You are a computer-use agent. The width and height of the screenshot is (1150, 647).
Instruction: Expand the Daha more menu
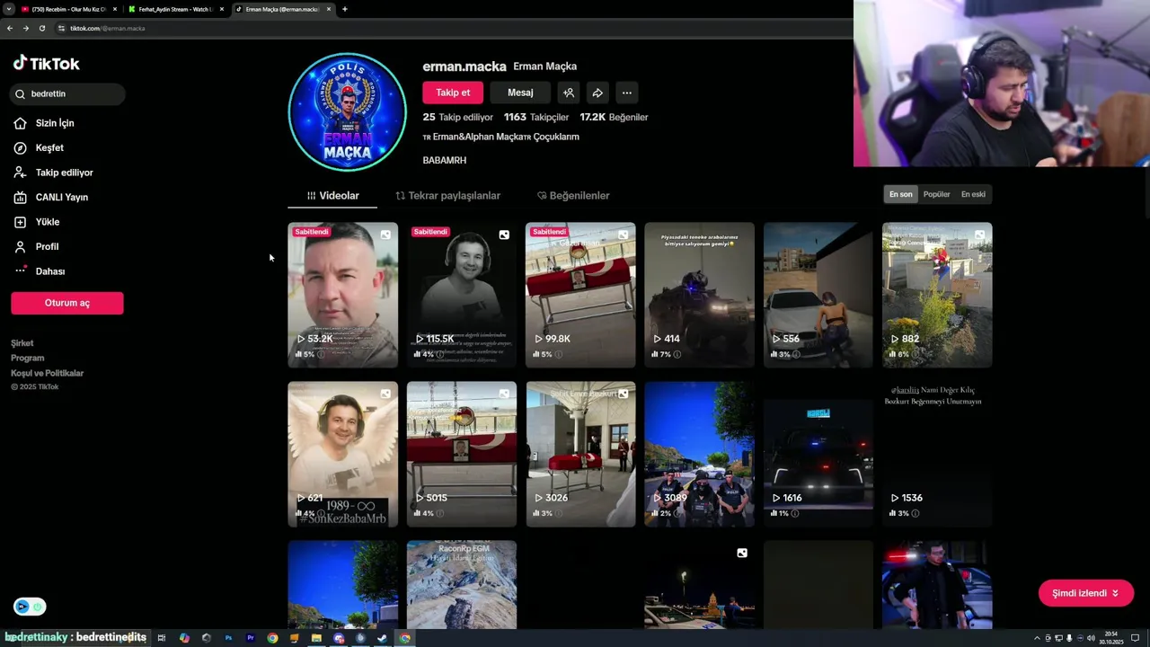click(49, 271)
